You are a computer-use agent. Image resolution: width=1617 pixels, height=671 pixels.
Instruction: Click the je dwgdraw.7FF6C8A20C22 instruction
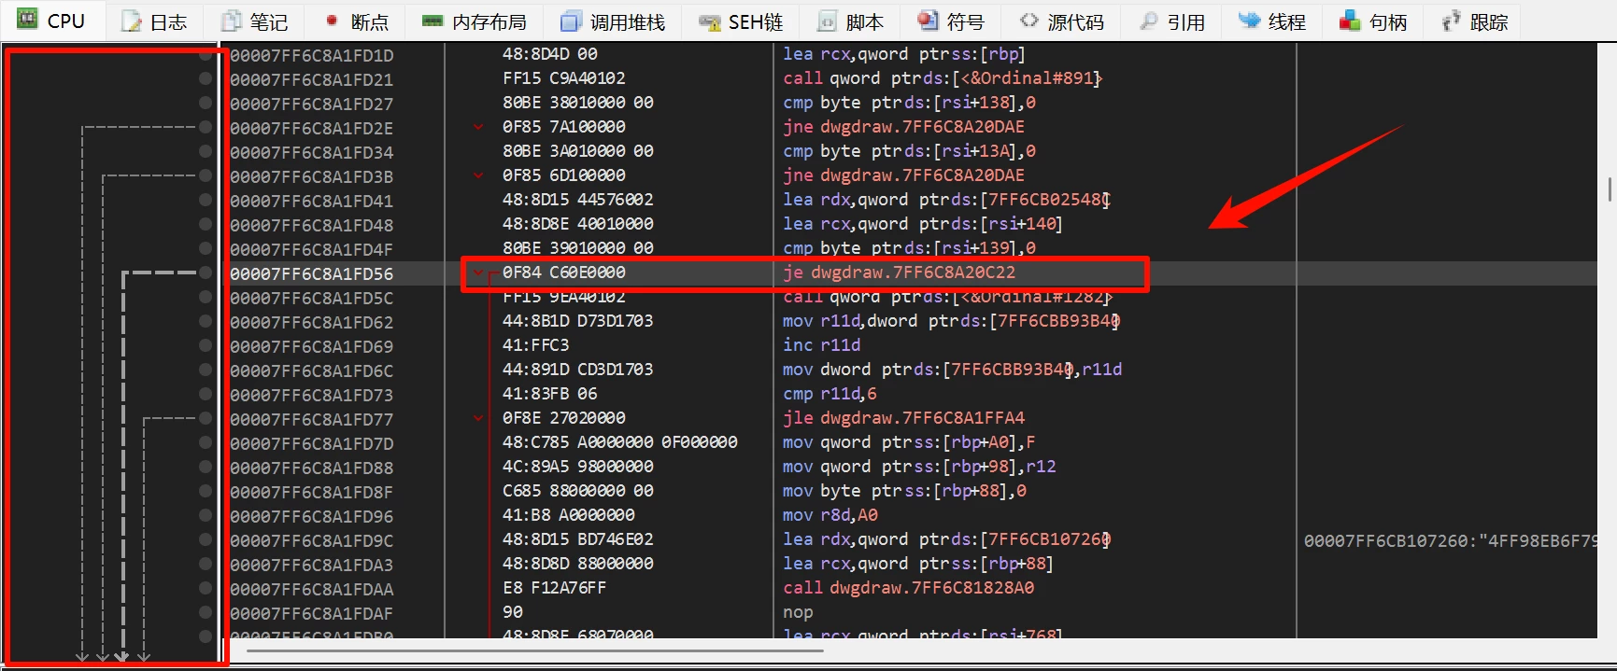[x=899, y=273]
